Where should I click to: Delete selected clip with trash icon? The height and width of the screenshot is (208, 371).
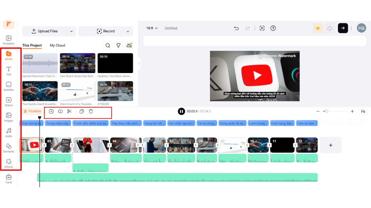pos(91,112)
